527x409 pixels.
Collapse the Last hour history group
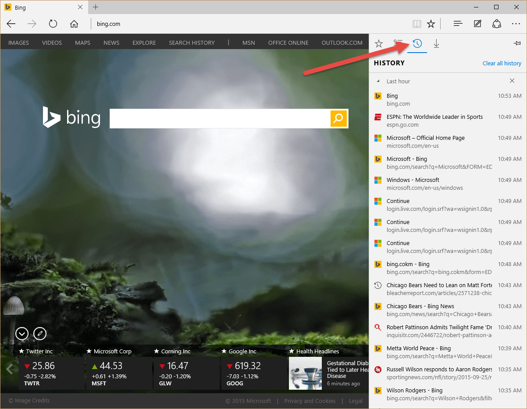coord(378,81)
